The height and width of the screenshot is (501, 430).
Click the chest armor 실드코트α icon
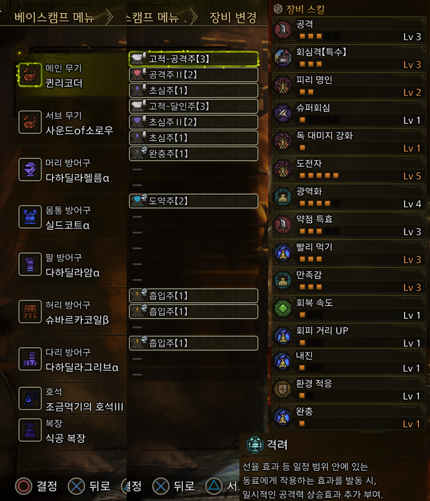pyautogui.click(x=30, y=217)
